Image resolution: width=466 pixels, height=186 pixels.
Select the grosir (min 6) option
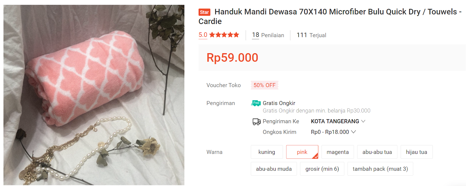tap(322, 169)
